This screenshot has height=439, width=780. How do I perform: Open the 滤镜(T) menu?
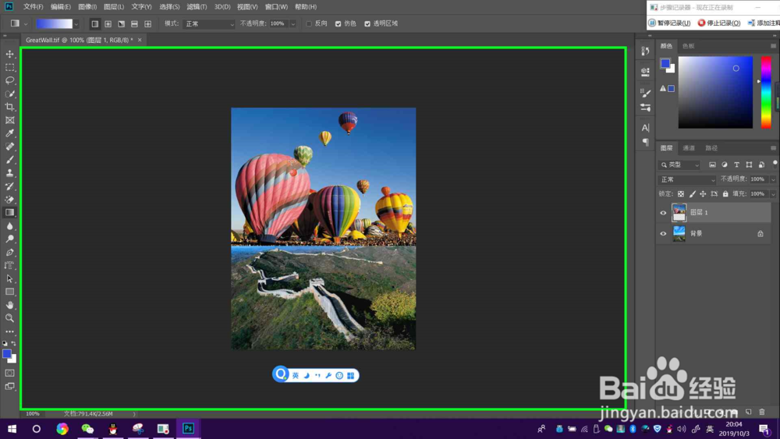click(197, 7)
